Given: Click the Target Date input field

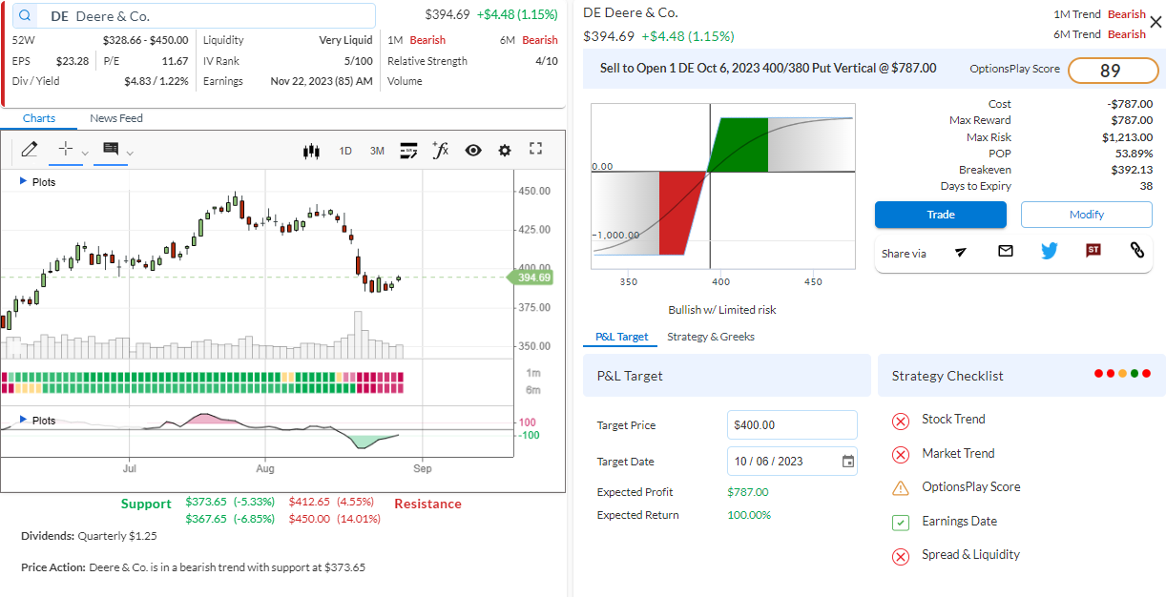Looking at the screenshot, I should (x=792, y=462).
